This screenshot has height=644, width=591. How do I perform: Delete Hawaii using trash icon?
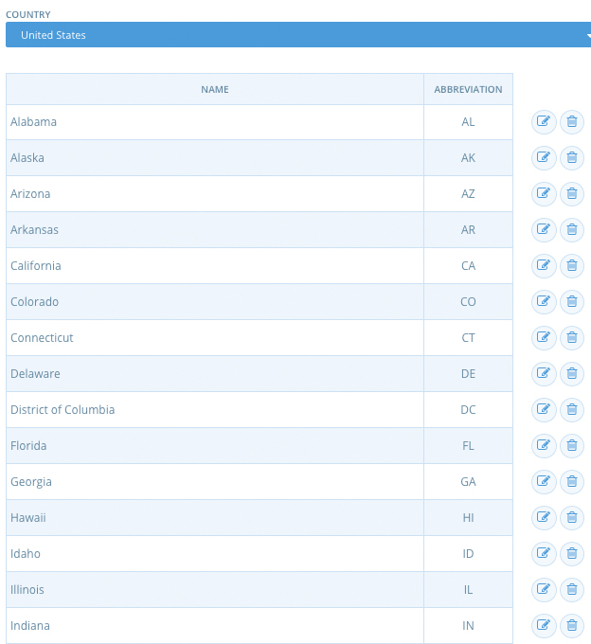point(572,517)
